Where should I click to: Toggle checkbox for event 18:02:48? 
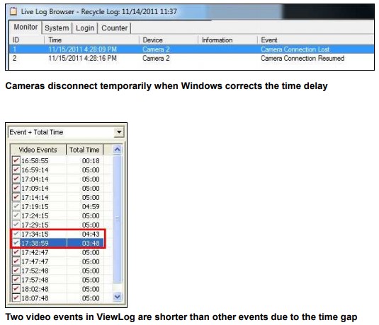16,288
